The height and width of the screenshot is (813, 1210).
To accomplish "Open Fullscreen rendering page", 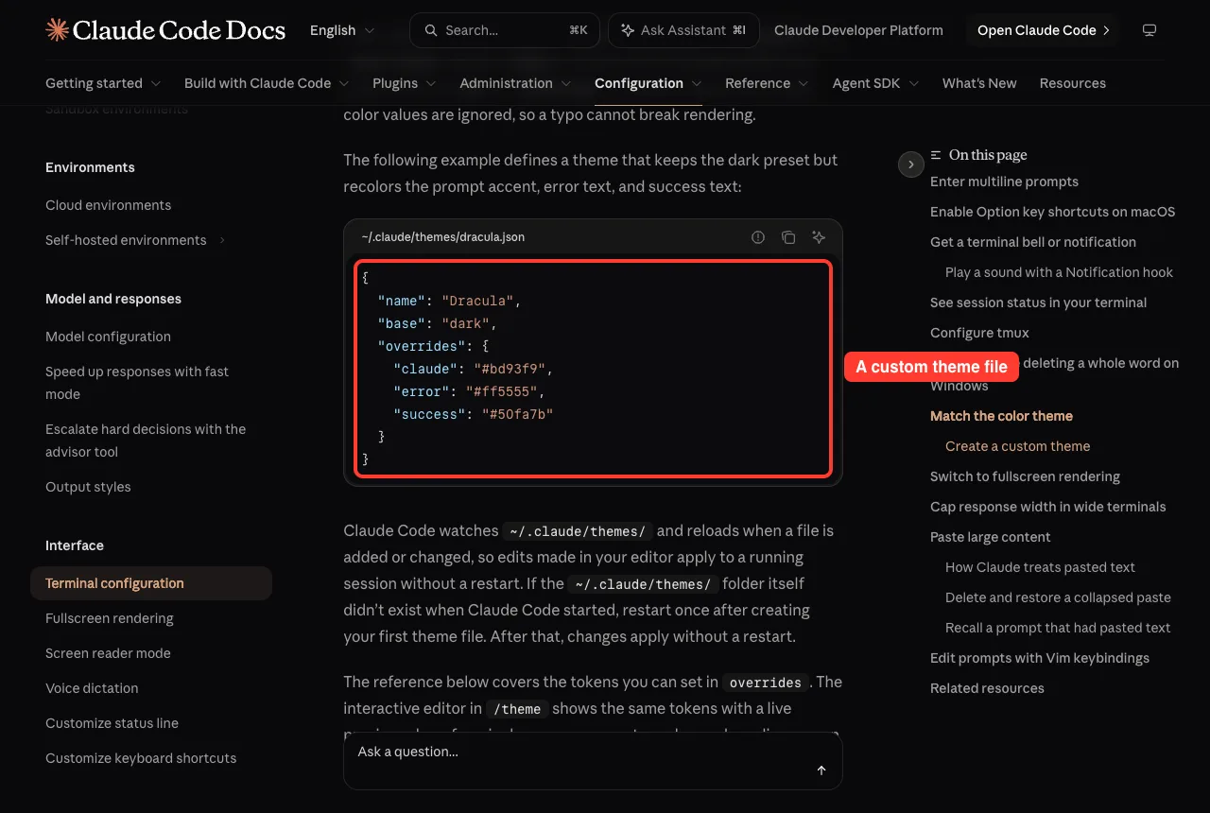I will (110, 618).
